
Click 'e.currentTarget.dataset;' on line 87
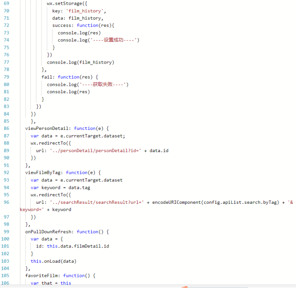coord(93,136)
